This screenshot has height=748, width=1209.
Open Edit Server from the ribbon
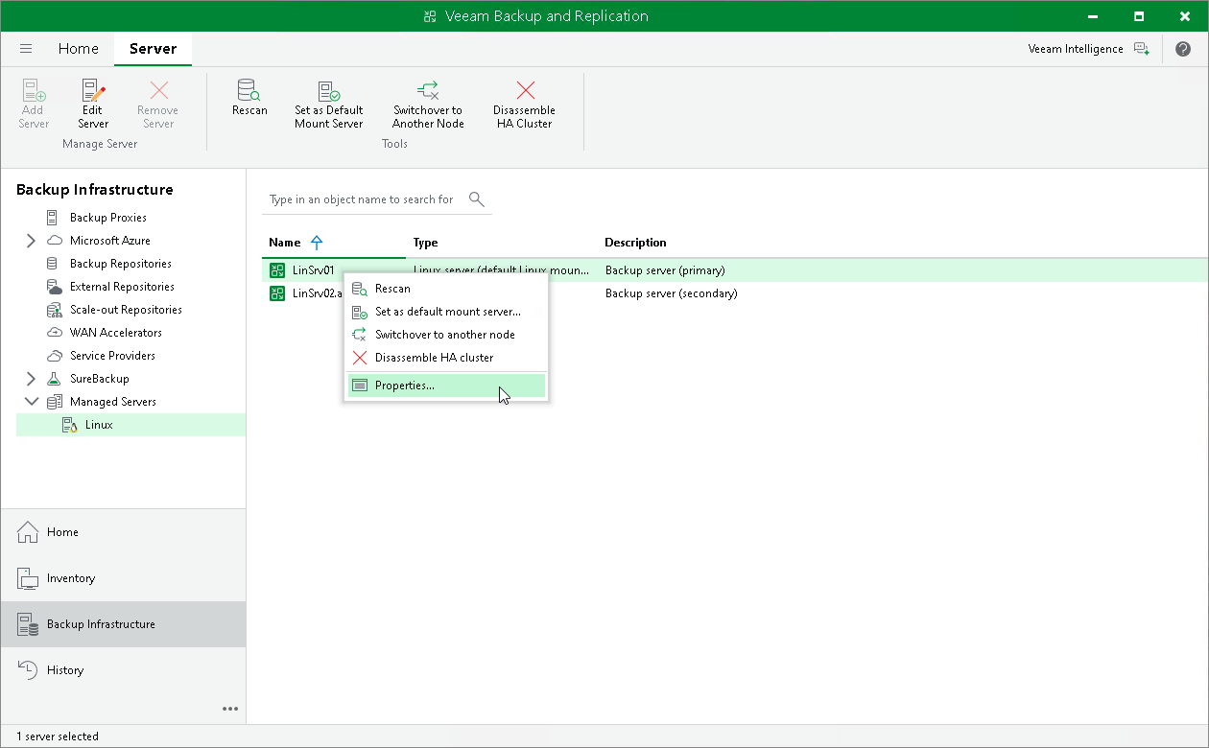(x=92, y=101)
